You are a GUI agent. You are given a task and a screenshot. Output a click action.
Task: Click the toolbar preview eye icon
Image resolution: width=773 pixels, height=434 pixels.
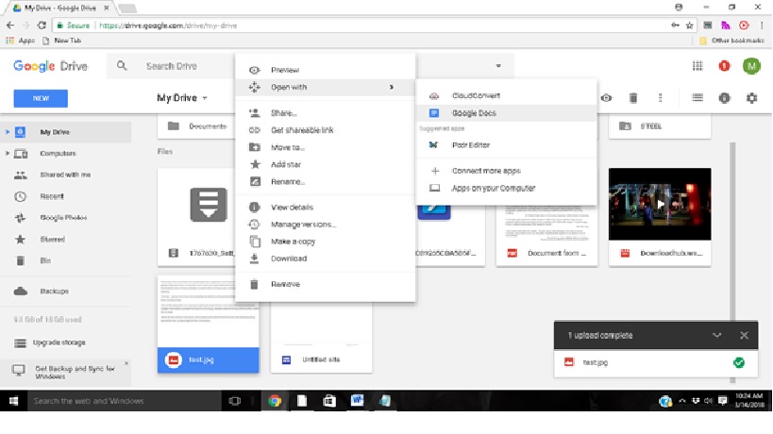[606, 98]
